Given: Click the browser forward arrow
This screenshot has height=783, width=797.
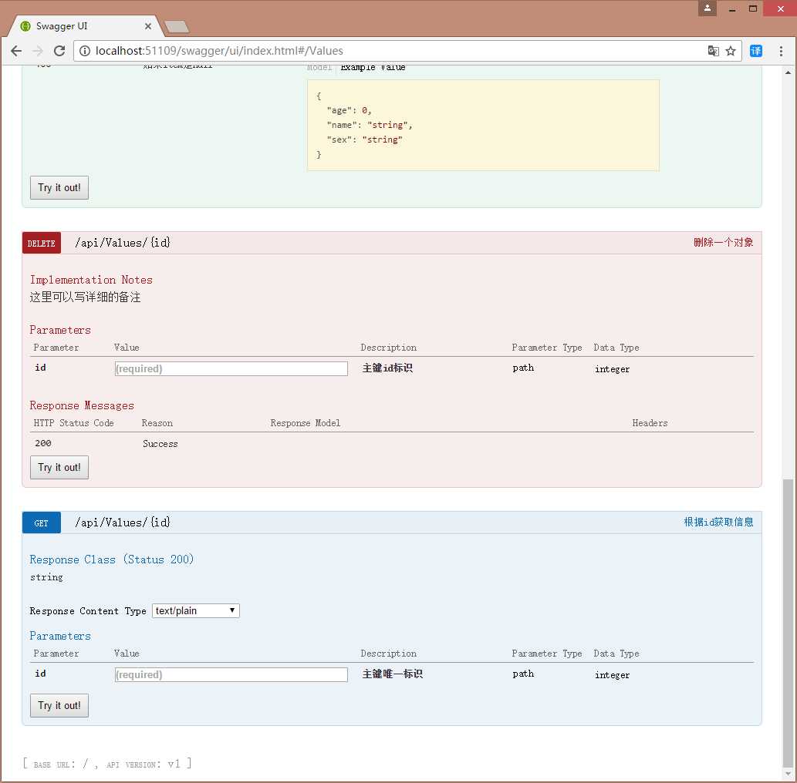Looking at the screenshot, I should 38,51.
